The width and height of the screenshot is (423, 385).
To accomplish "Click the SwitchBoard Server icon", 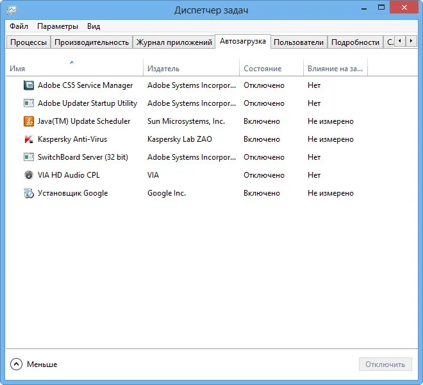I will pos(29,157).
